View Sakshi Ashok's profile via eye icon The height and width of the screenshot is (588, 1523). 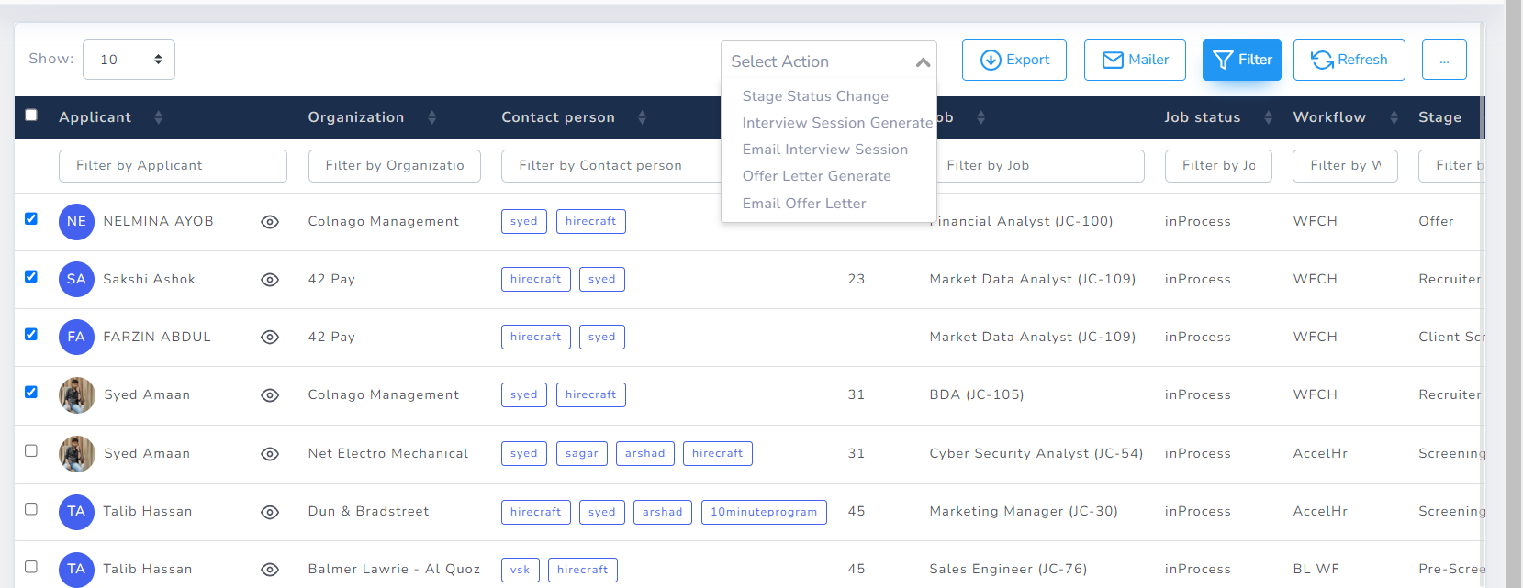click(269, 280)
